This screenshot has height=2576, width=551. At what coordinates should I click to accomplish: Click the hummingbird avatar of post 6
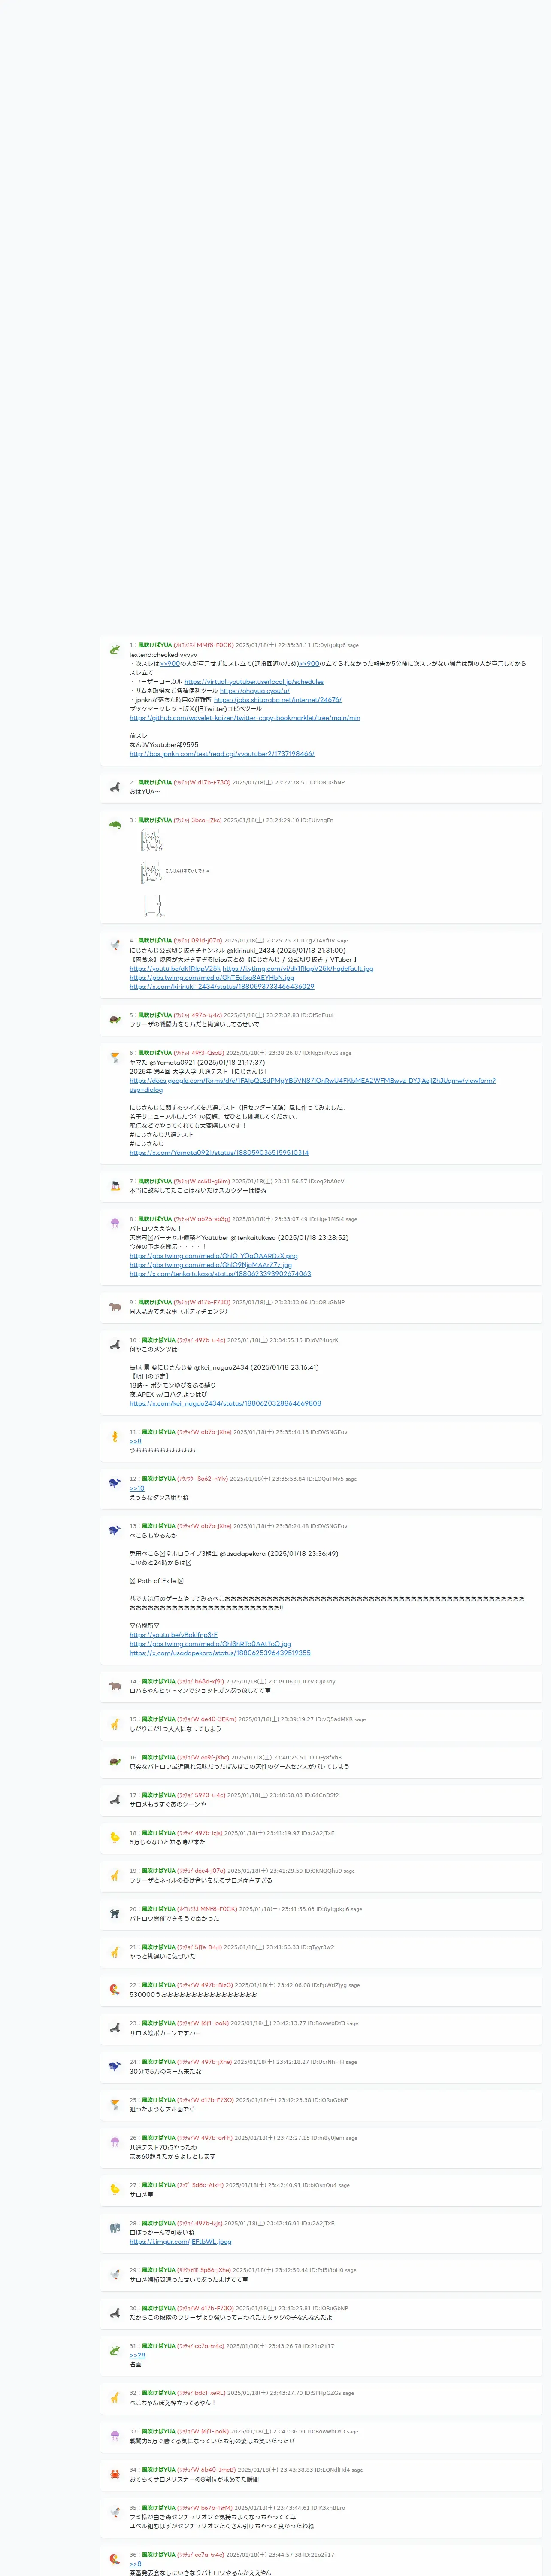(115, 1058)
